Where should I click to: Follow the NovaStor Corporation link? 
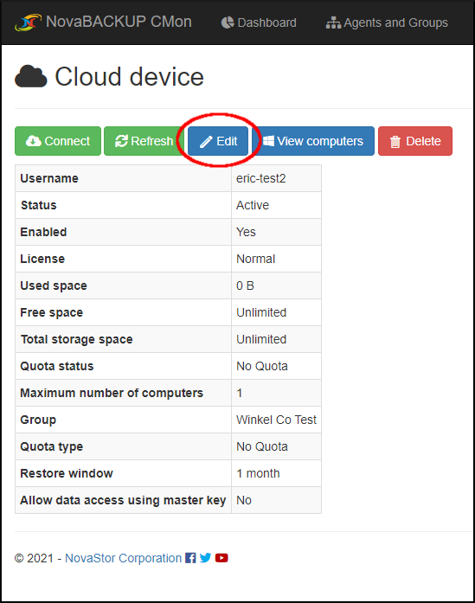coord(123,558)
